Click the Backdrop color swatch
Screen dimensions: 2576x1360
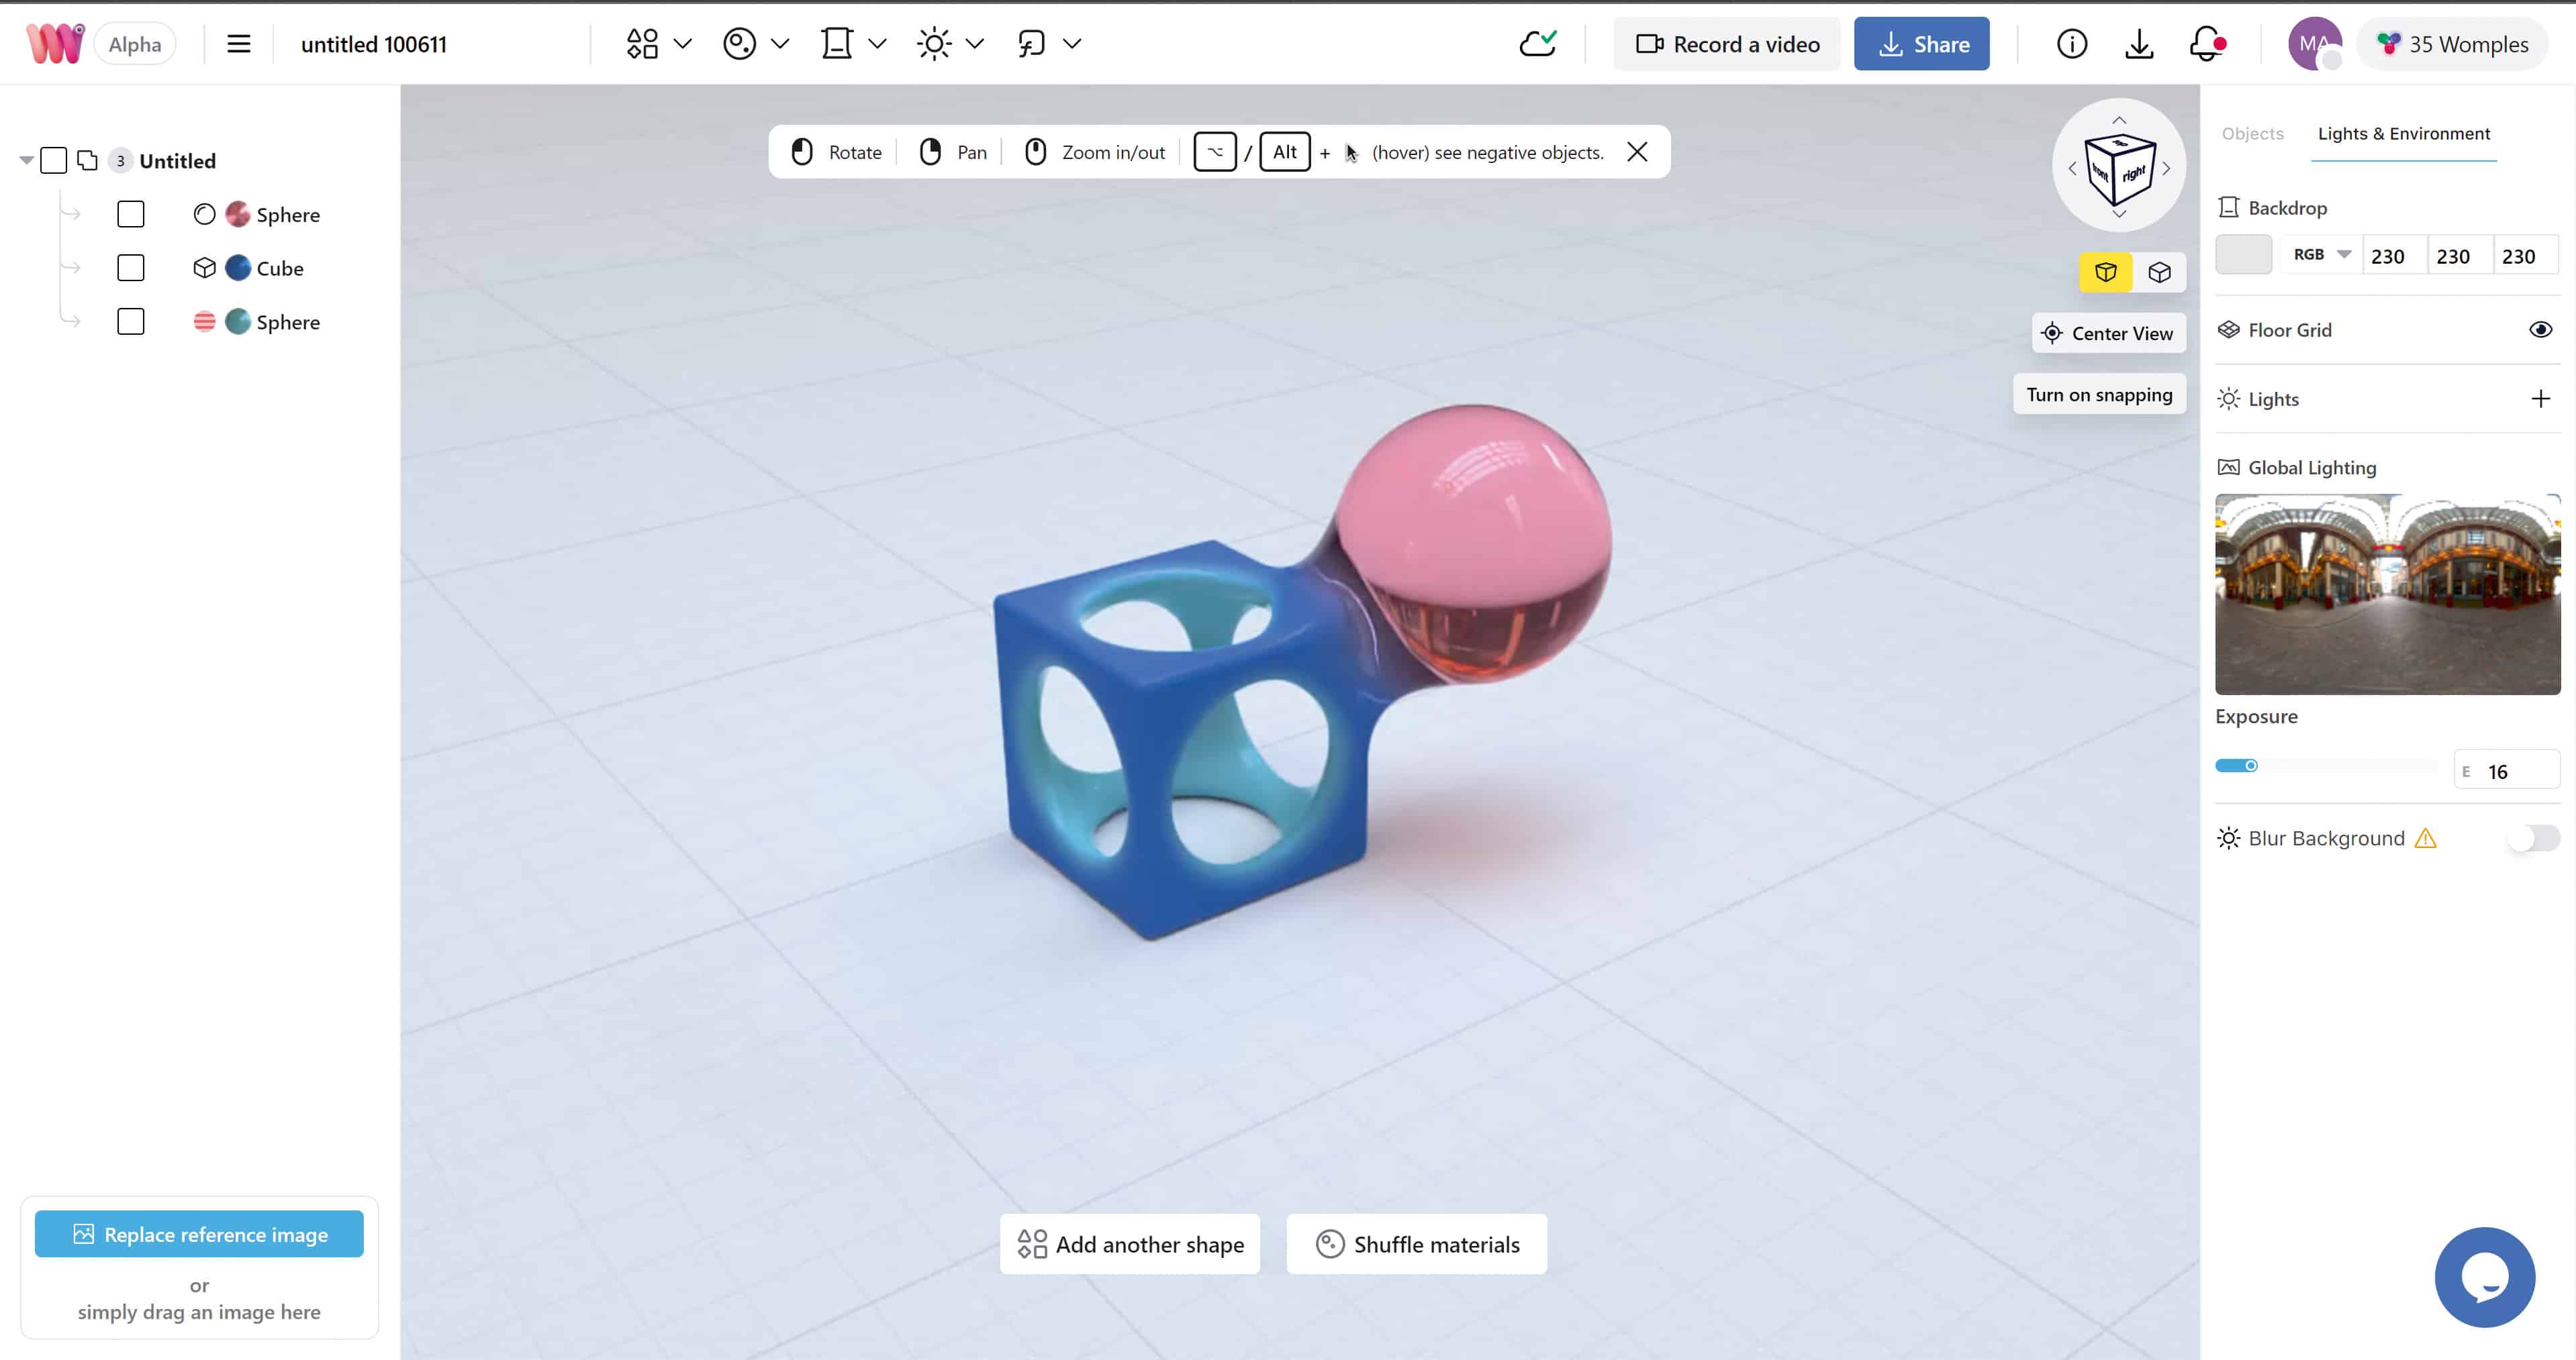pos(2244,255)
